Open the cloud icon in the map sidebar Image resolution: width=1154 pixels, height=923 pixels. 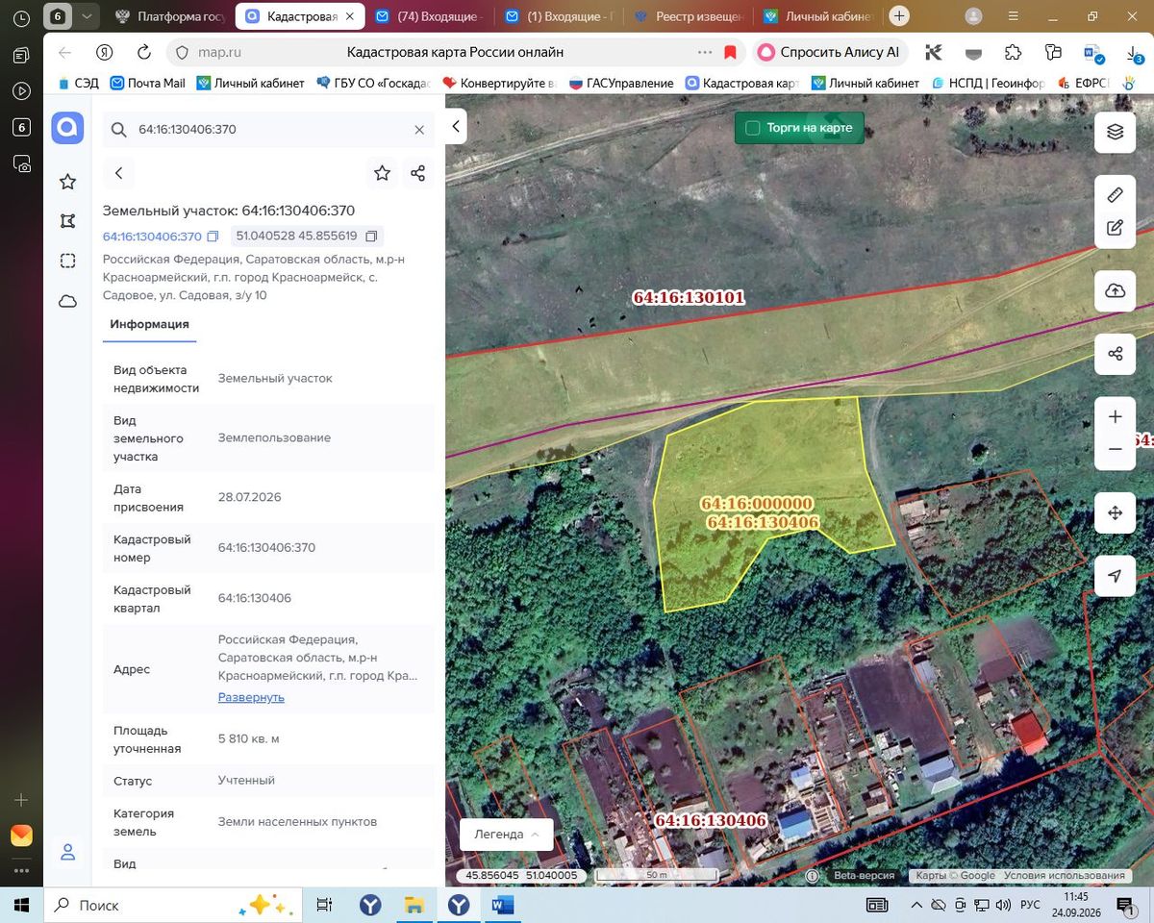click(67, 301)
